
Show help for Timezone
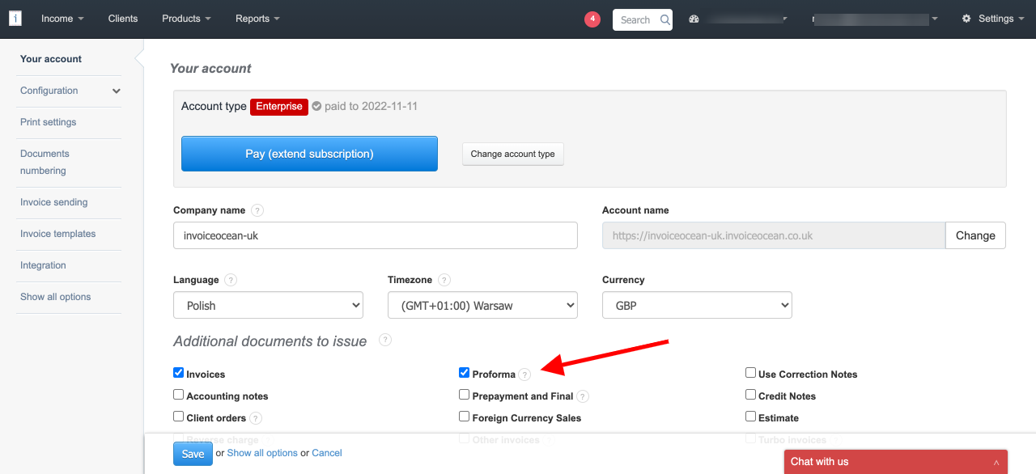tap(444, 280)
